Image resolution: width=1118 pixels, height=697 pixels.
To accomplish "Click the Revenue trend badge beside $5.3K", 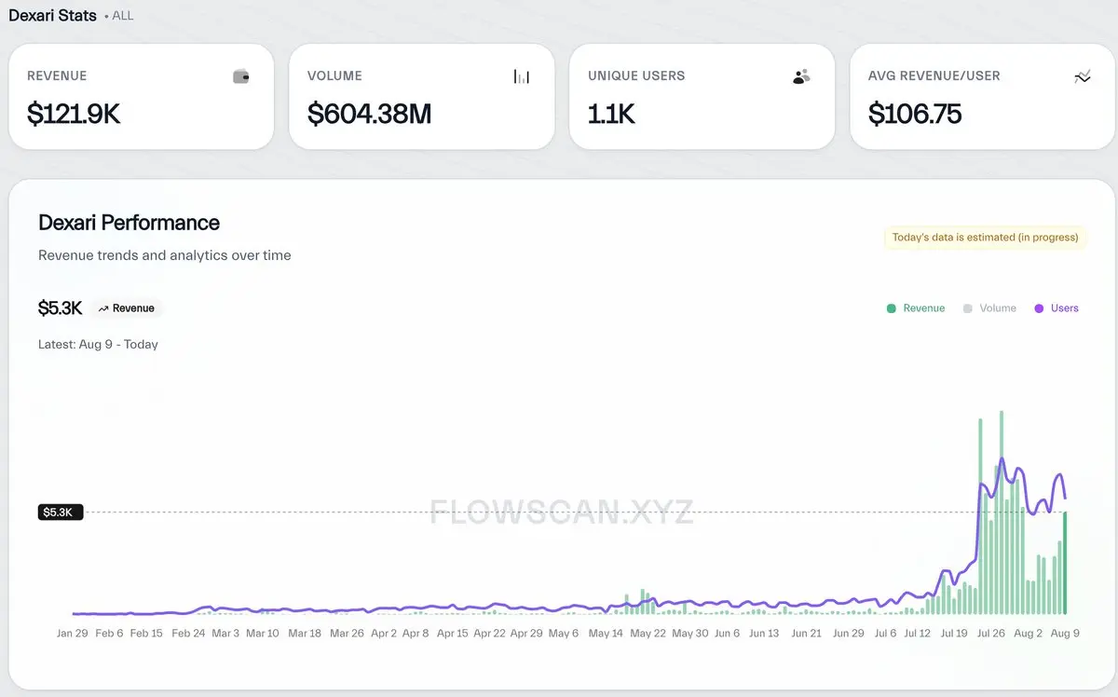I will point(127,308).
